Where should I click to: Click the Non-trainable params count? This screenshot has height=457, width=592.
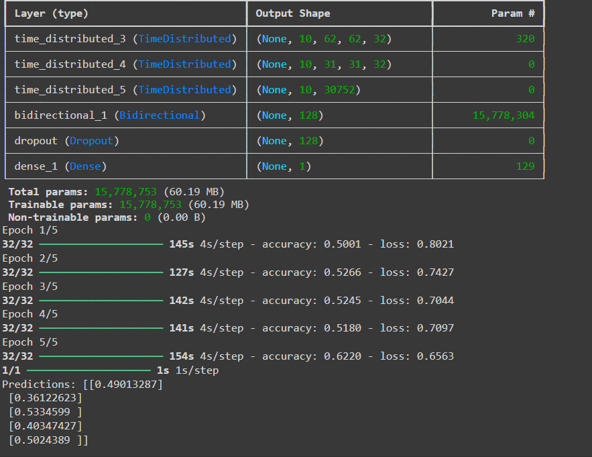pyautogui.click(x=146, y=217)
